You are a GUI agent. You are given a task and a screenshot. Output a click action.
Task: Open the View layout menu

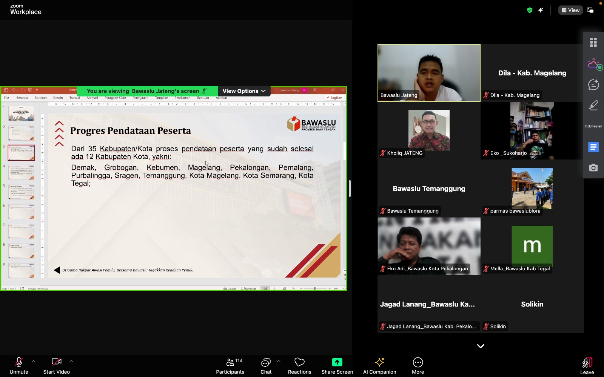click(570, 10)
